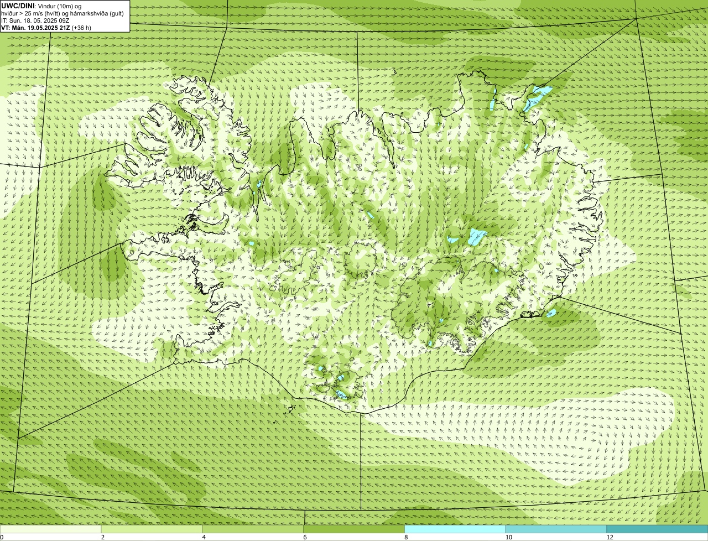
Task: Click the dark green 6–8 legend segment
Action: [x=355, y=529]
